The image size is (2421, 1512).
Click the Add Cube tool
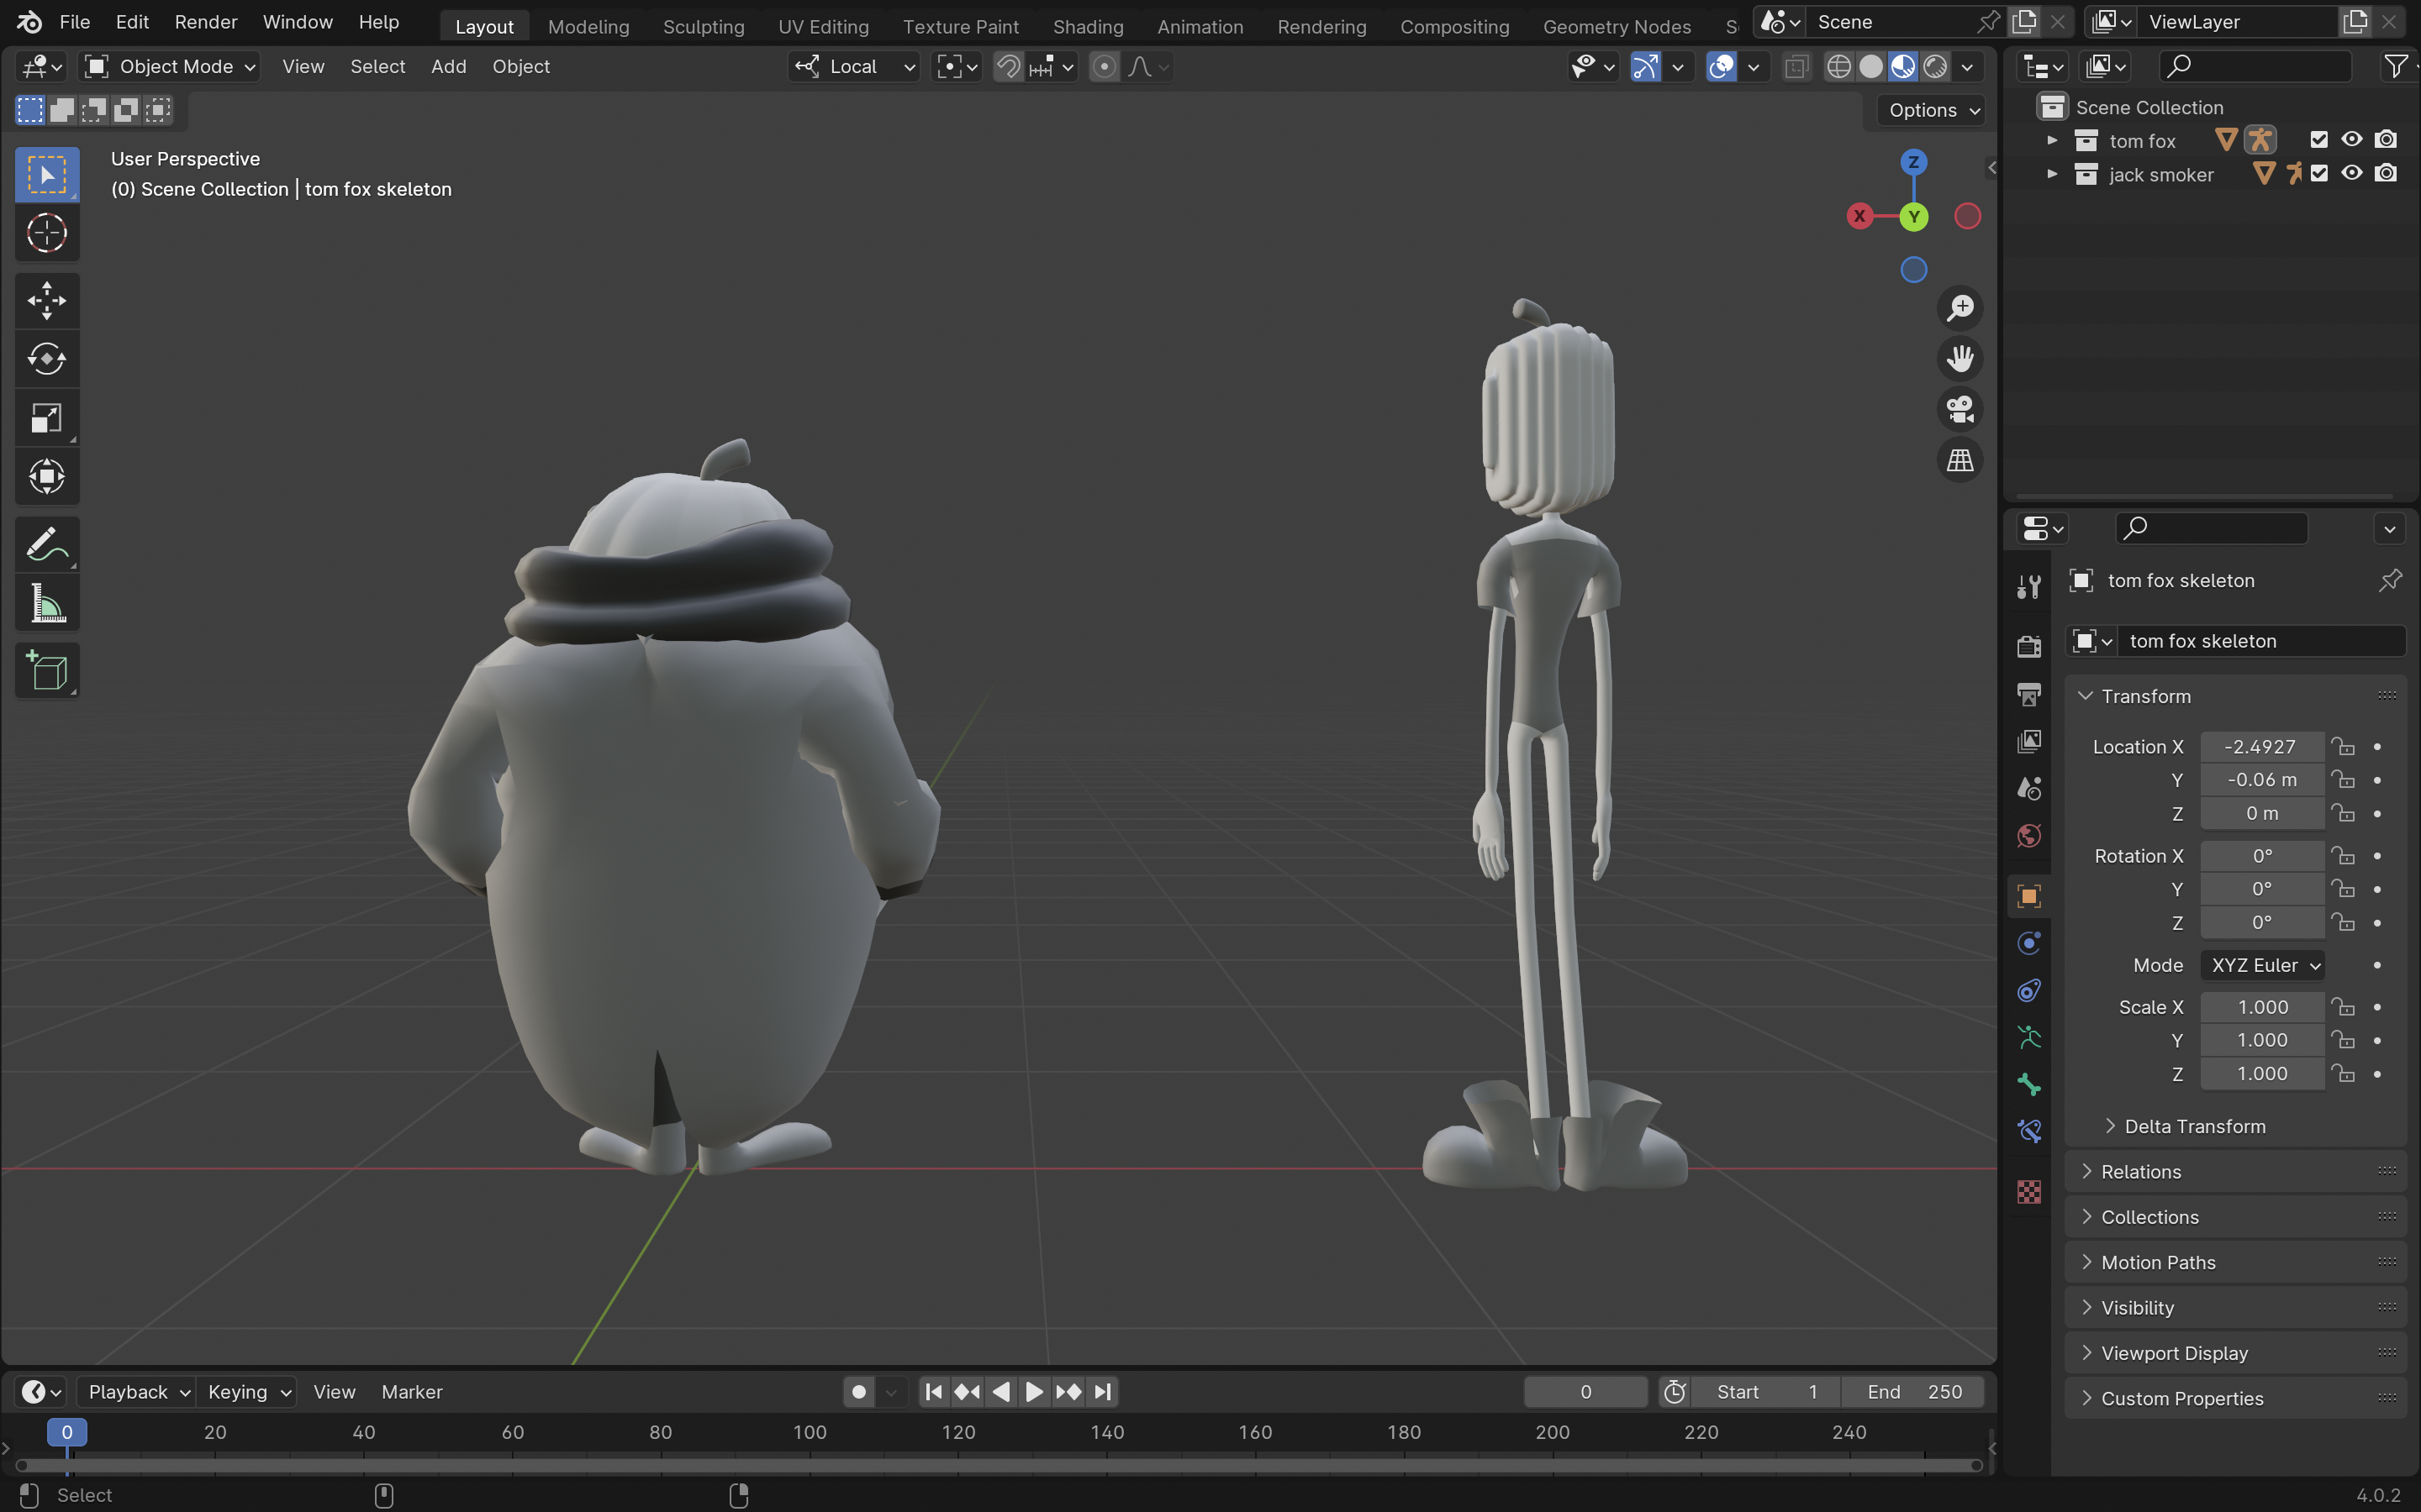46,671
